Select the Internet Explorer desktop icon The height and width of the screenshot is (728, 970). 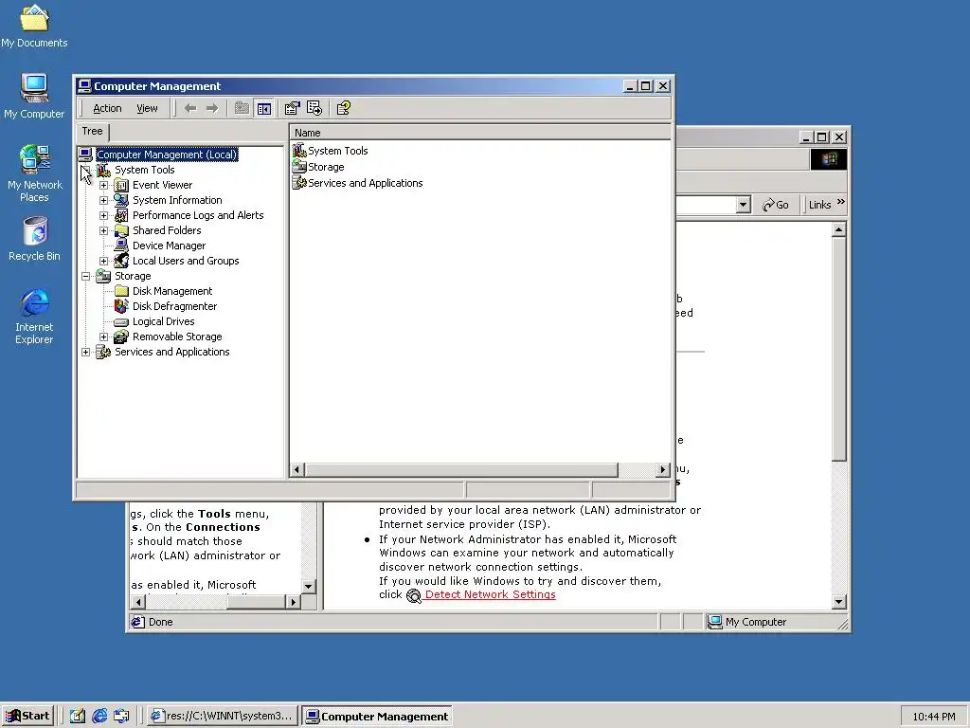click(34, 302)
